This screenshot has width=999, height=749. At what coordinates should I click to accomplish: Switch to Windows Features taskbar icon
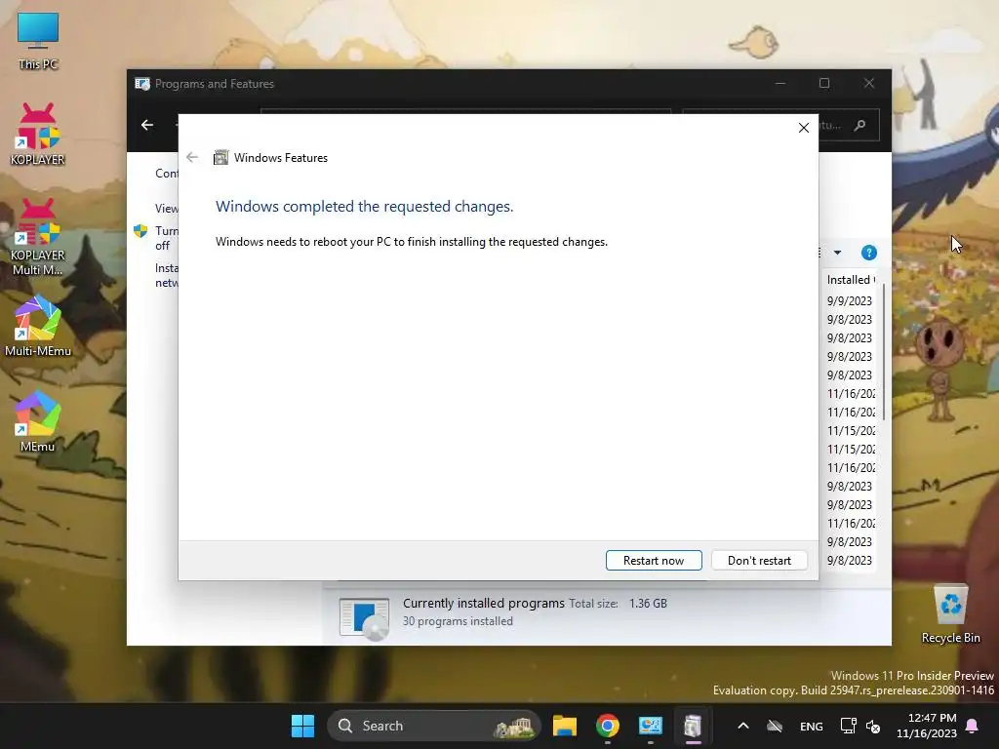point(694,726)
